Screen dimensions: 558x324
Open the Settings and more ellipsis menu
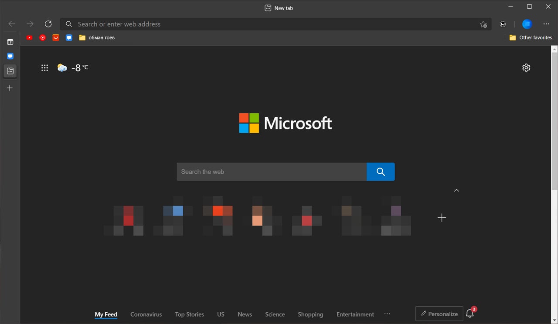click(546, 24)
